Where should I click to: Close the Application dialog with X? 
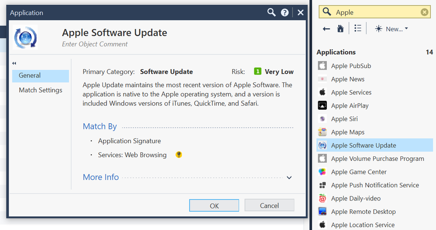301,13
